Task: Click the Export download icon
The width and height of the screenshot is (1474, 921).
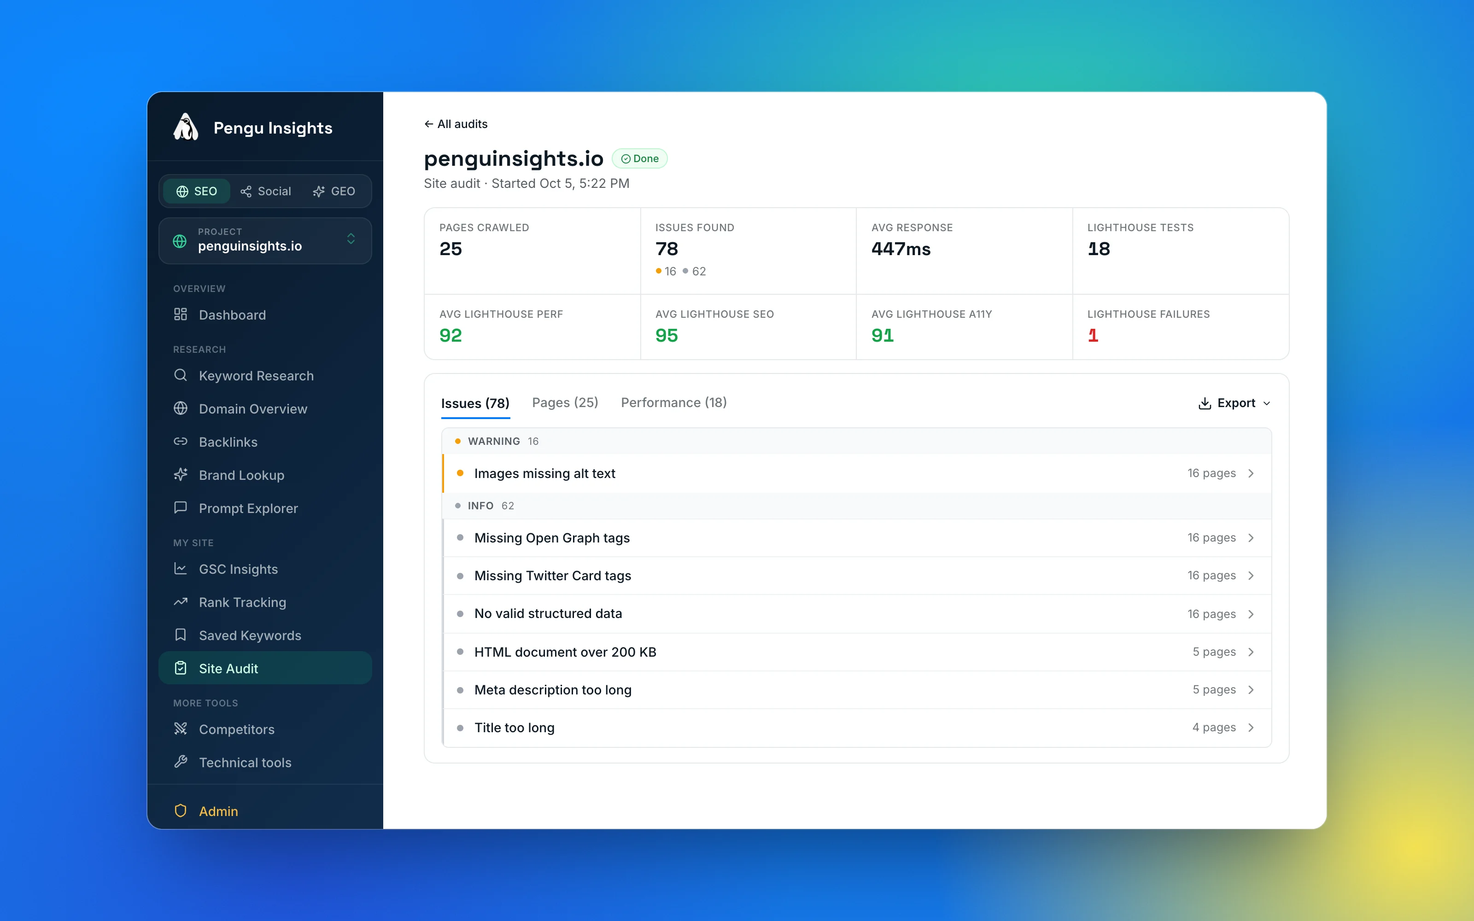Action: coord(1204,403)
